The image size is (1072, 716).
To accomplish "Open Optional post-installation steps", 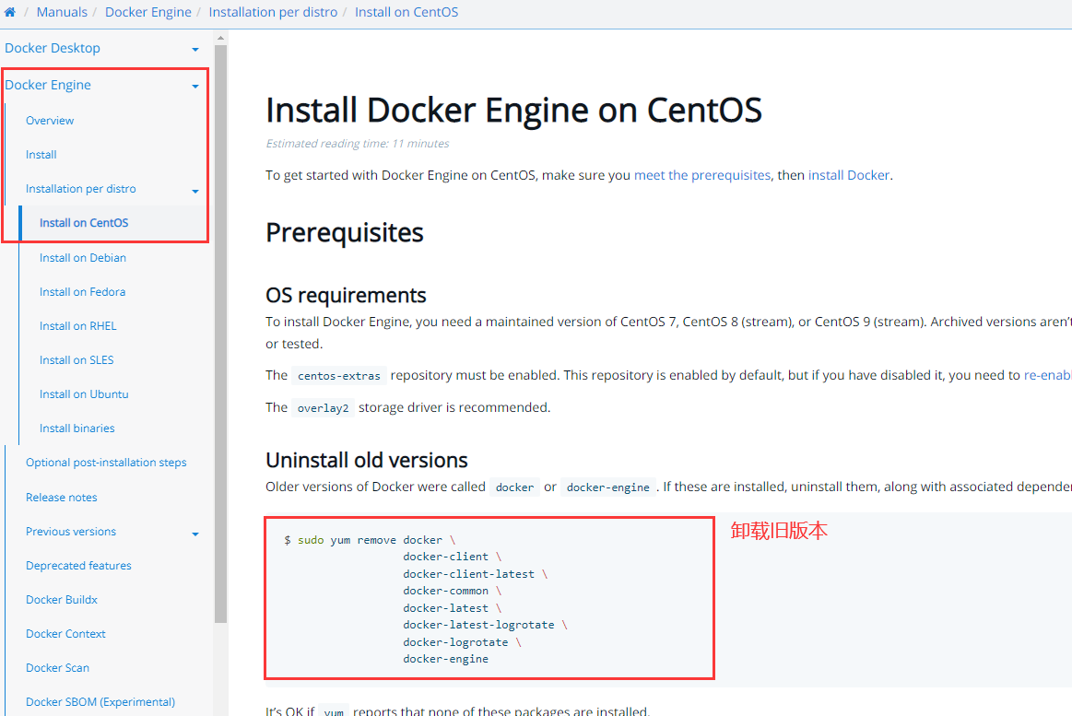I will (x=106, y=463).
